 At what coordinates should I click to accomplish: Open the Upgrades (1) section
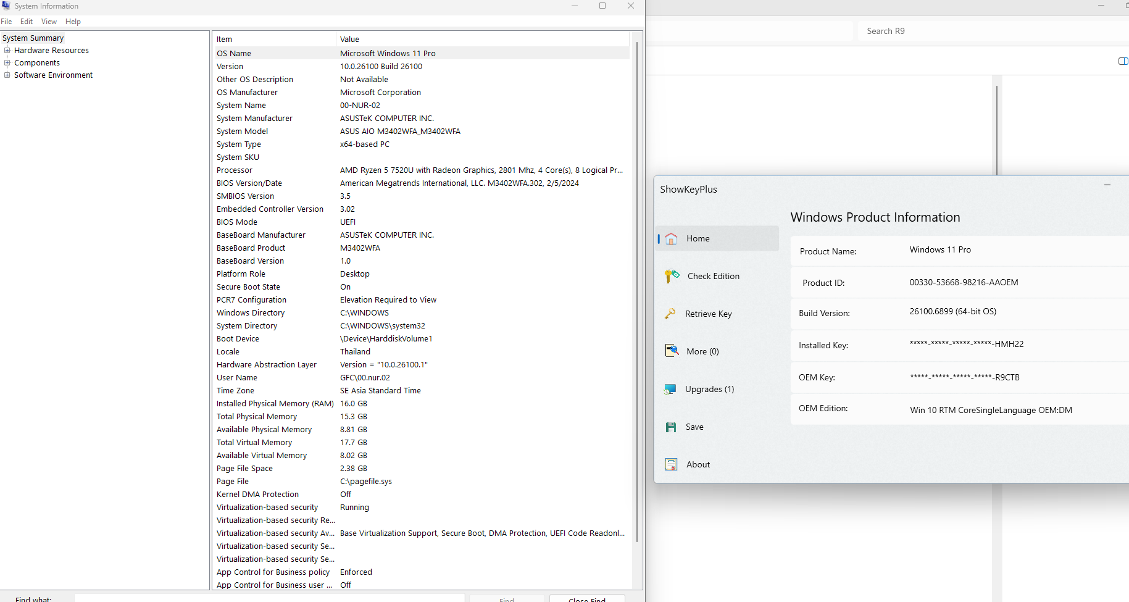pos(709,389)
